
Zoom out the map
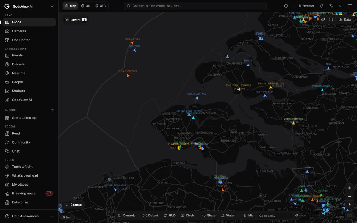[350, 196]
